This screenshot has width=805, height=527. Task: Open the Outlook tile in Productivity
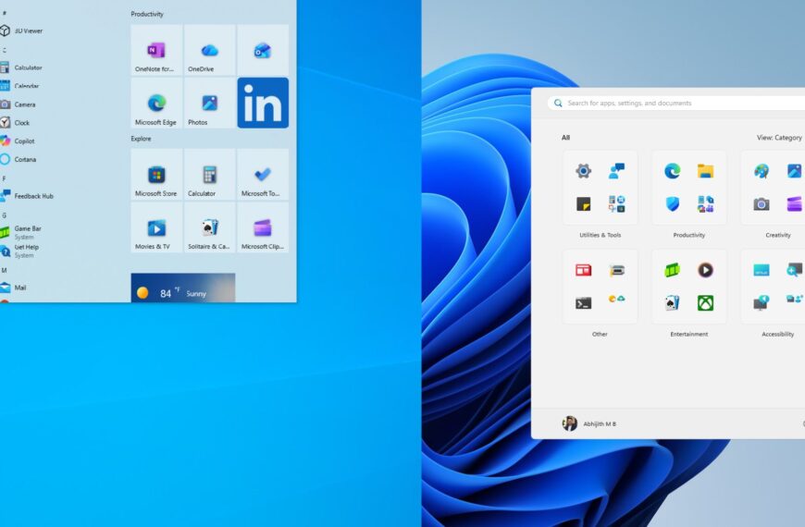(263, 50)
